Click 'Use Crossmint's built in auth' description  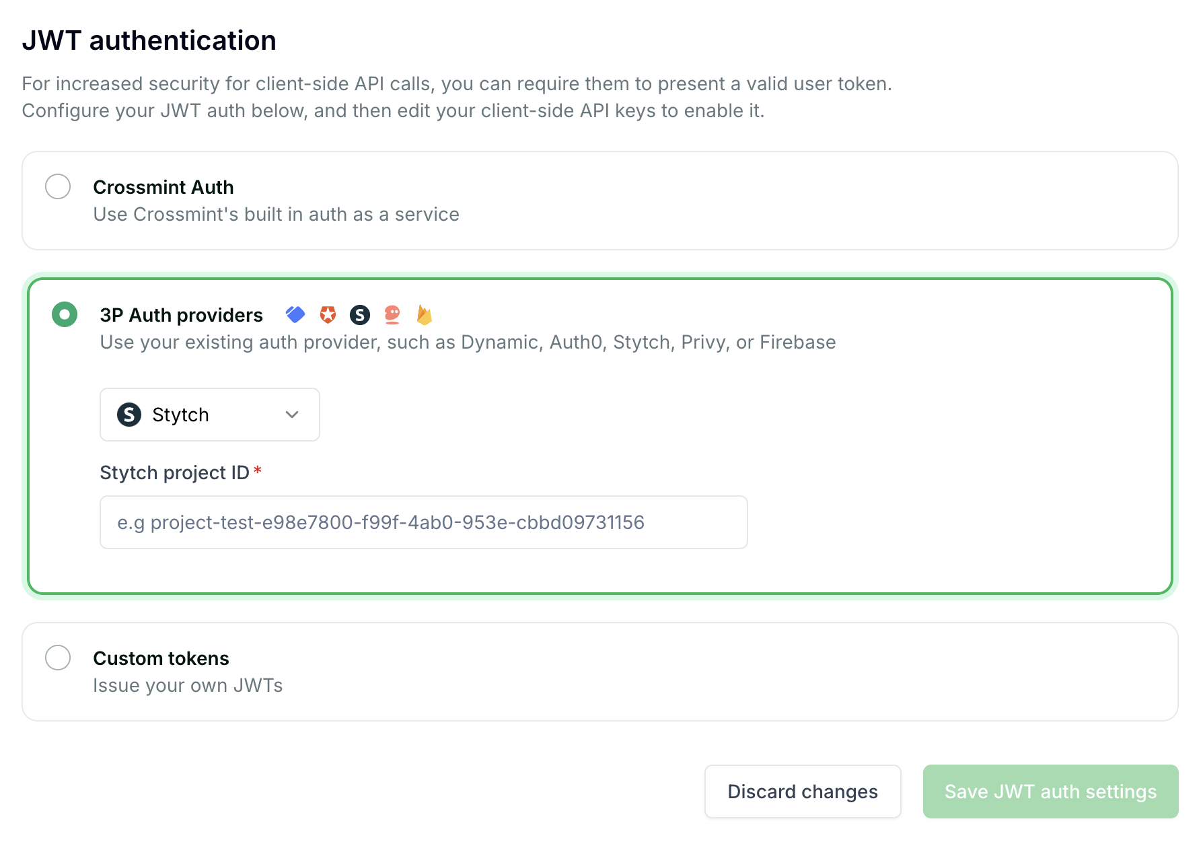click(277, 214)
